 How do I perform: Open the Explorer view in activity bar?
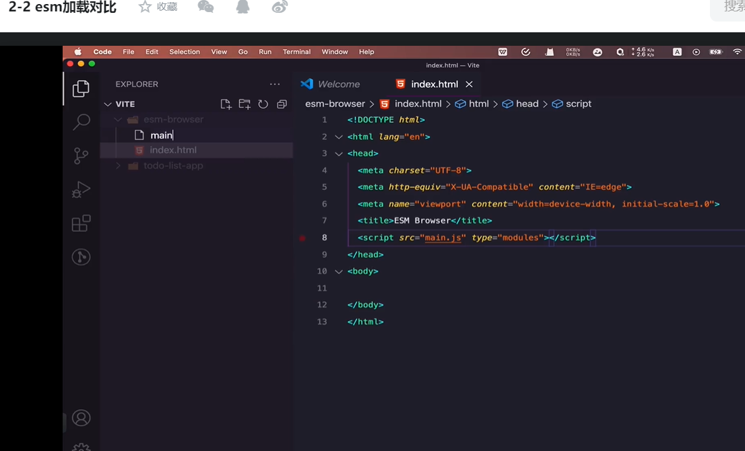[81, 88]
